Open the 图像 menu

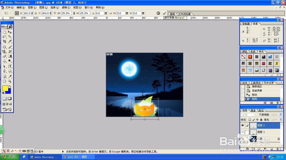pos(32,7)
